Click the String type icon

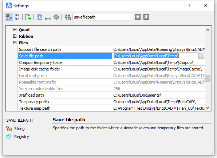[9, 129]
